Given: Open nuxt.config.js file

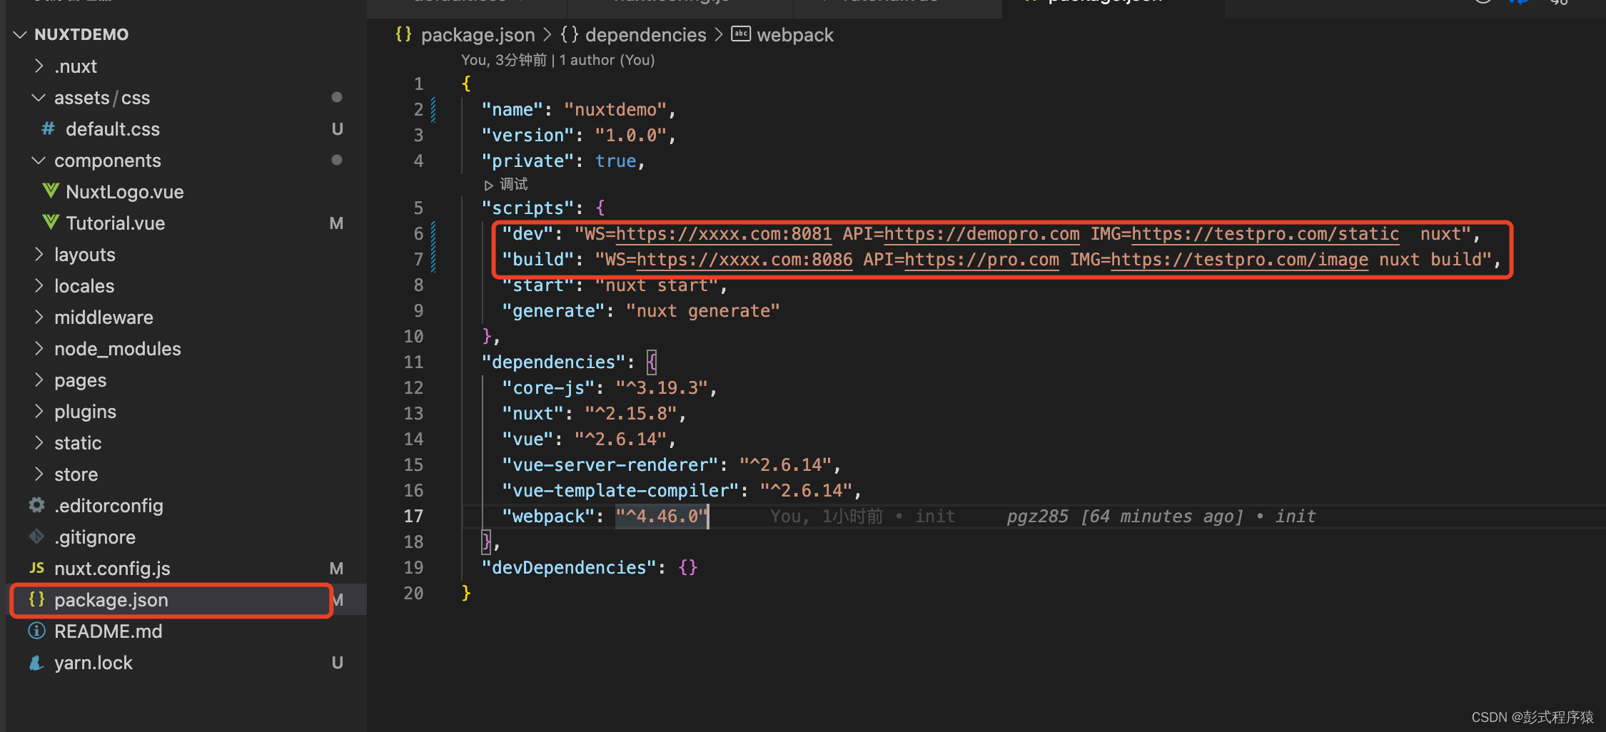Looking at the screenshot, I should click(x=112, y=569).
